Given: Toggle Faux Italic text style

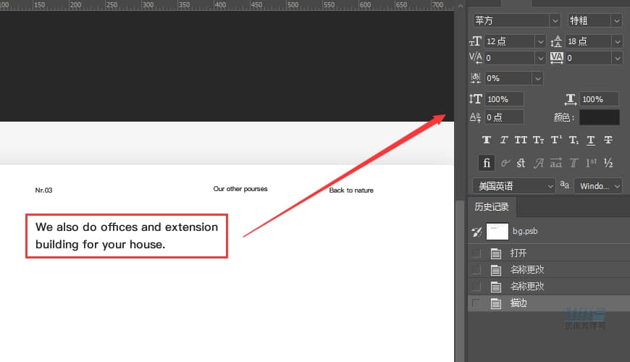Looking at the screenshot, I should coord(504,140).
